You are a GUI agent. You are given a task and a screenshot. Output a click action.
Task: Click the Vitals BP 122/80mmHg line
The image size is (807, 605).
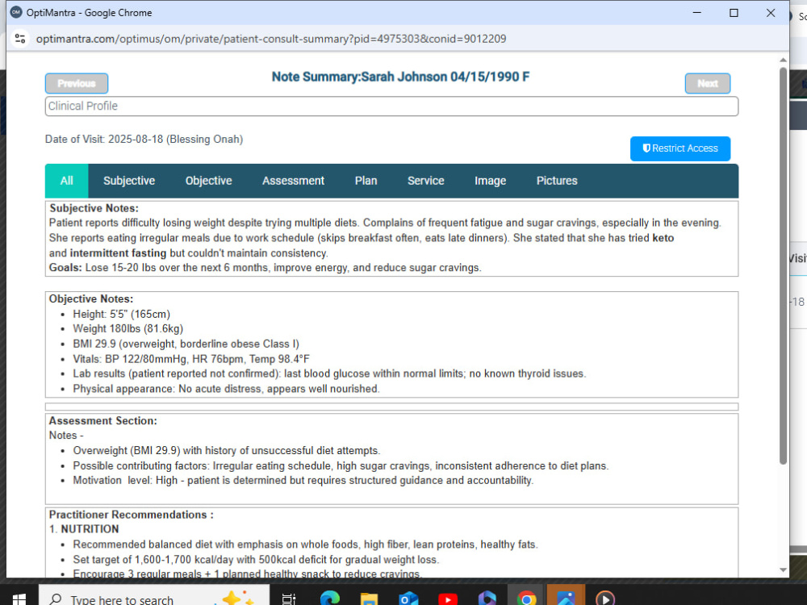pyautogui.click(x=191, y=359)
